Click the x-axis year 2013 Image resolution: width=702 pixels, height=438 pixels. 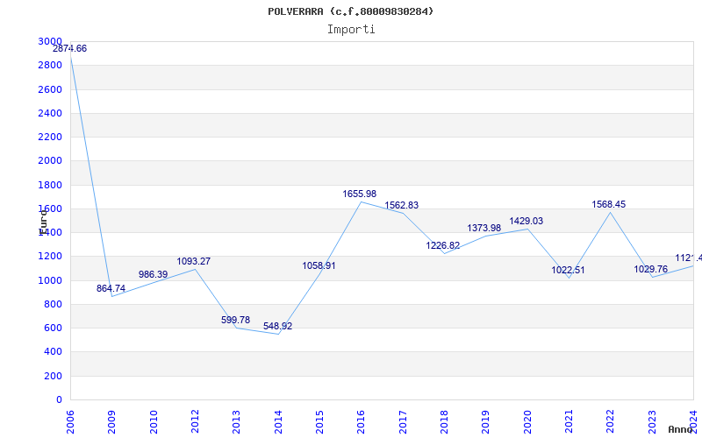click(x=236, y=422)
